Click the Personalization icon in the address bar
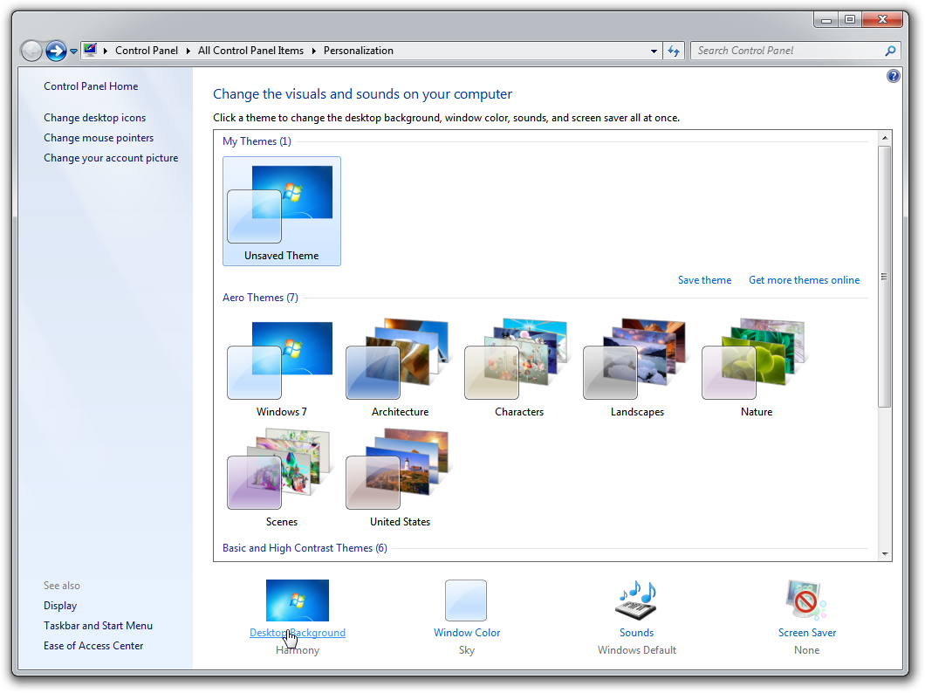925x693 pixels. pyautogui.click(x=91, y=51)
